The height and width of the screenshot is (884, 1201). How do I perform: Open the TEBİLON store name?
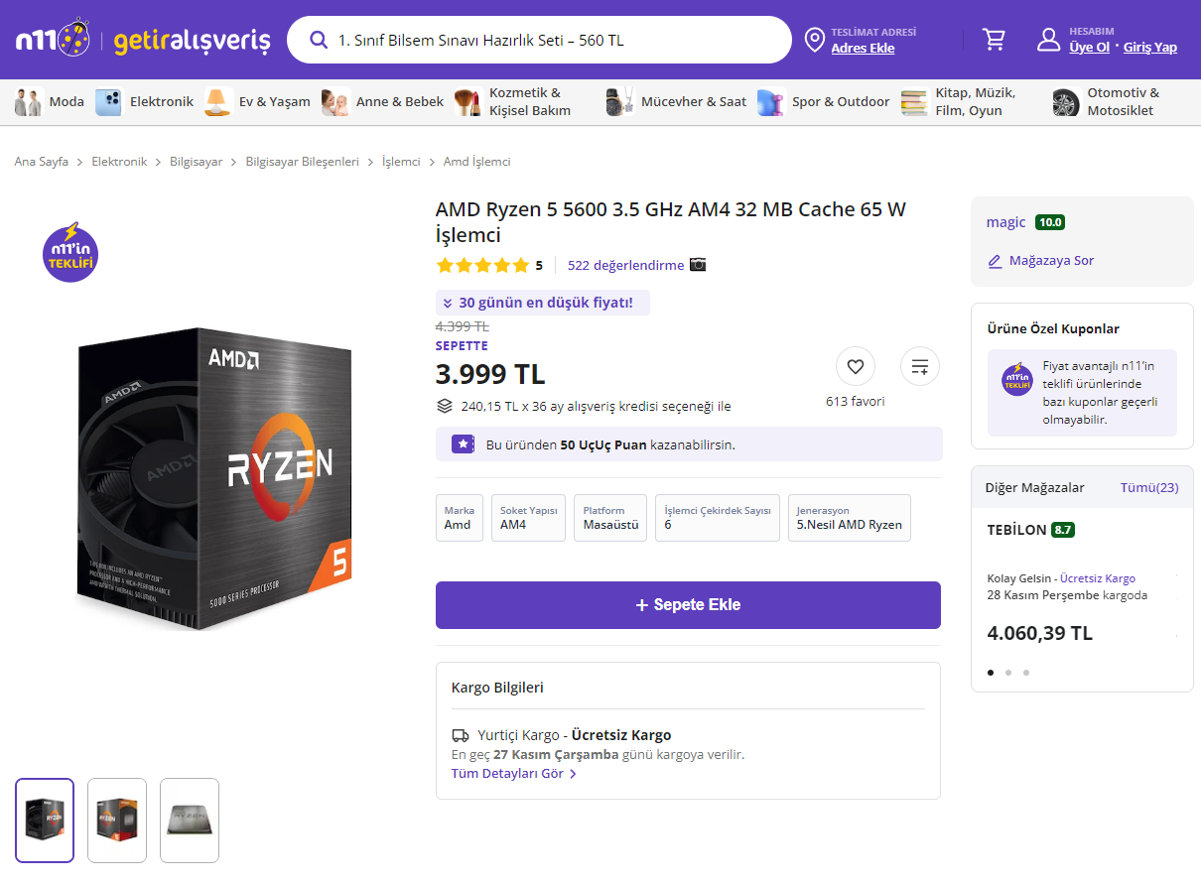tap(1016, 530)
